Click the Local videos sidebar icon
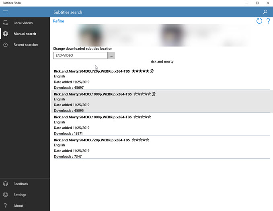Viewport: 273px width, 211px height. tap(5, 23)
